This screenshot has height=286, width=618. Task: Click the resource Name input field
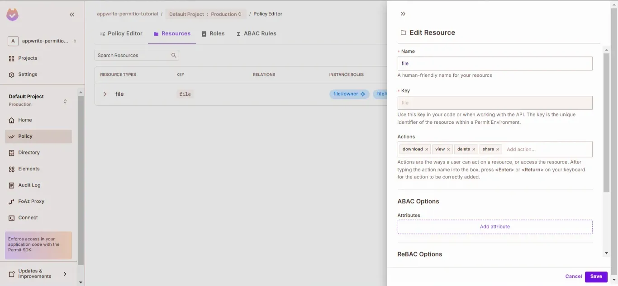click(495, 64)
